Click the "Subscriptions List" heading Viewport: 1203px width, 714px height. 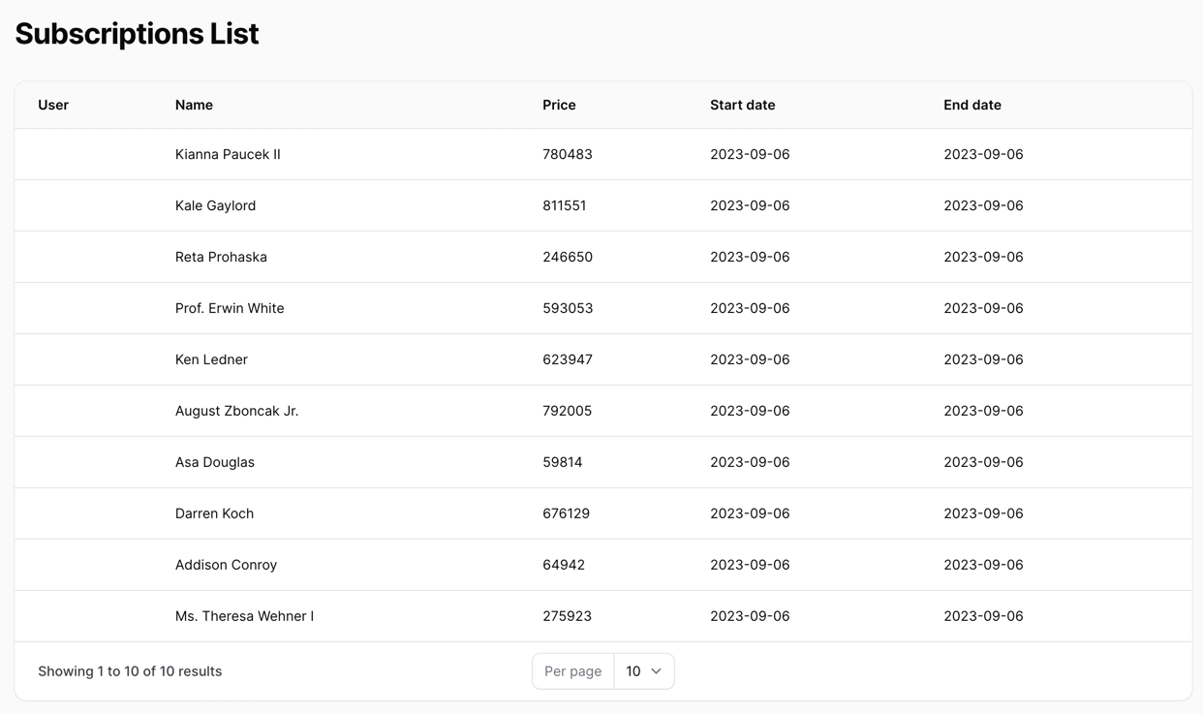[x=137, y=34]
